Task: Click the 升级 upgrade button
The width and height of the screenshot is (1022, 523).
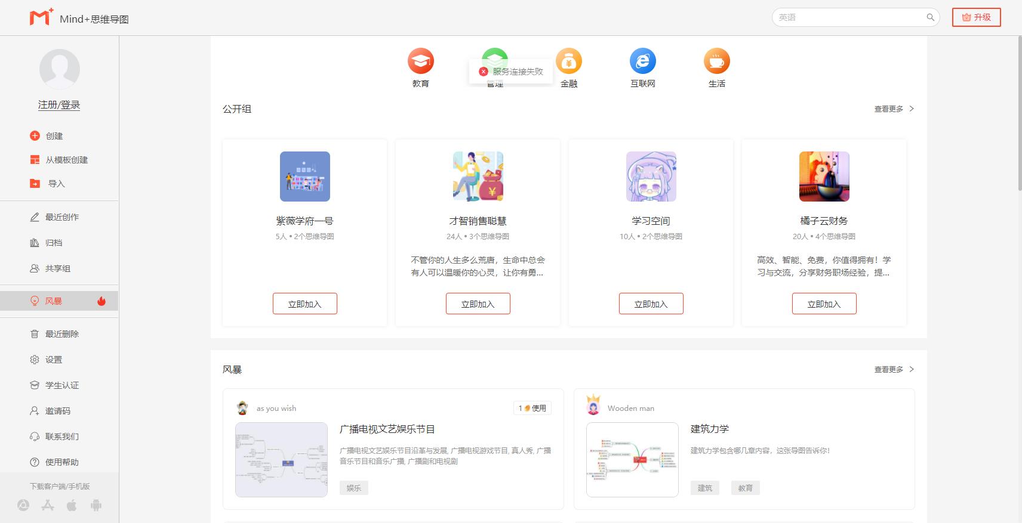Action: (x=976, y=17)
